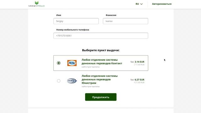
Task: Focus the Имя input field
Action: [x=76, y=21]
